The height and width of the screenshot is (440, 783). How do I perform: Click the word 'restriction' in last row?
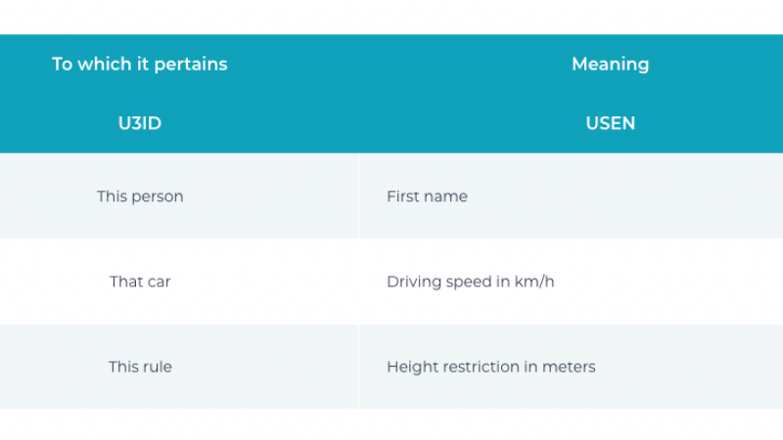pyautogui.click(x=471, y=367)
